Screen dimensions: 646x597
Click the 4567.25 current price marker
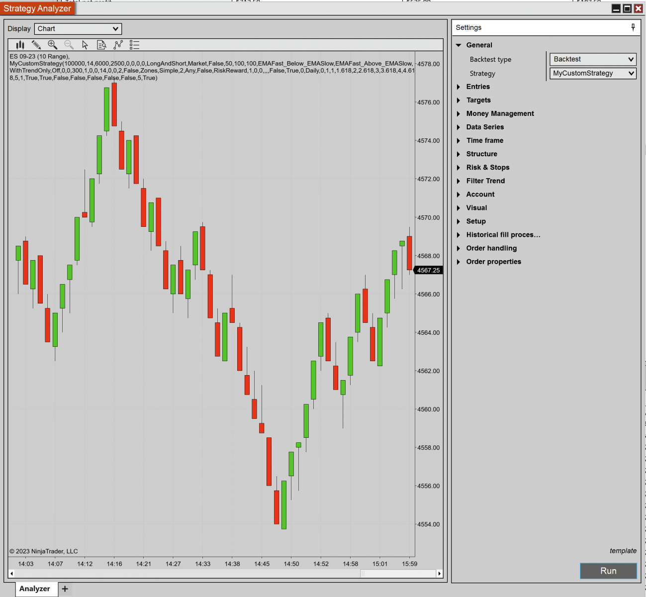(x=428, y=271)
